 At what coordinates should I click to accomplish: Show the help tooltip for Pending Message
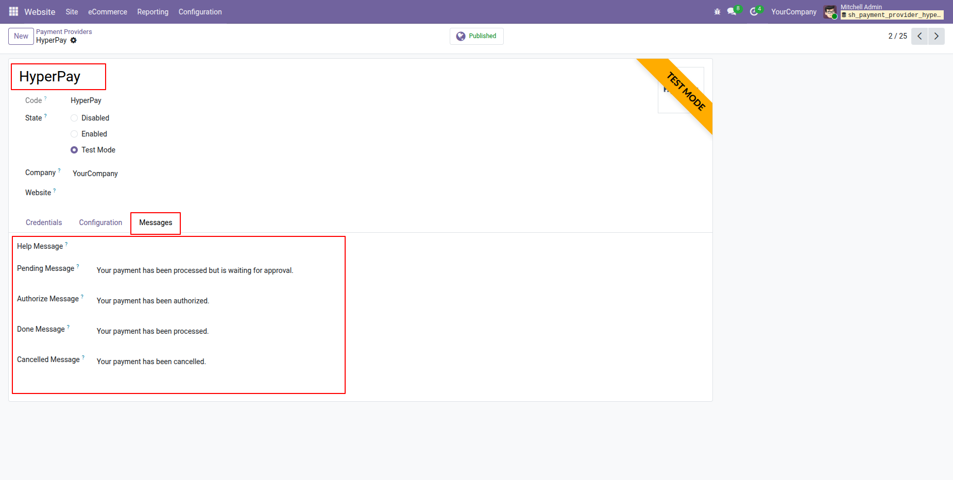click(78, 266)
